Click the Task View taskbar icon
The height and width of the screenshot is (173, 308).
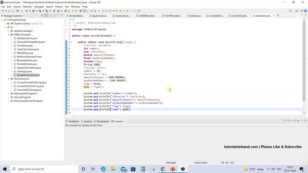(x=93, y=169)
